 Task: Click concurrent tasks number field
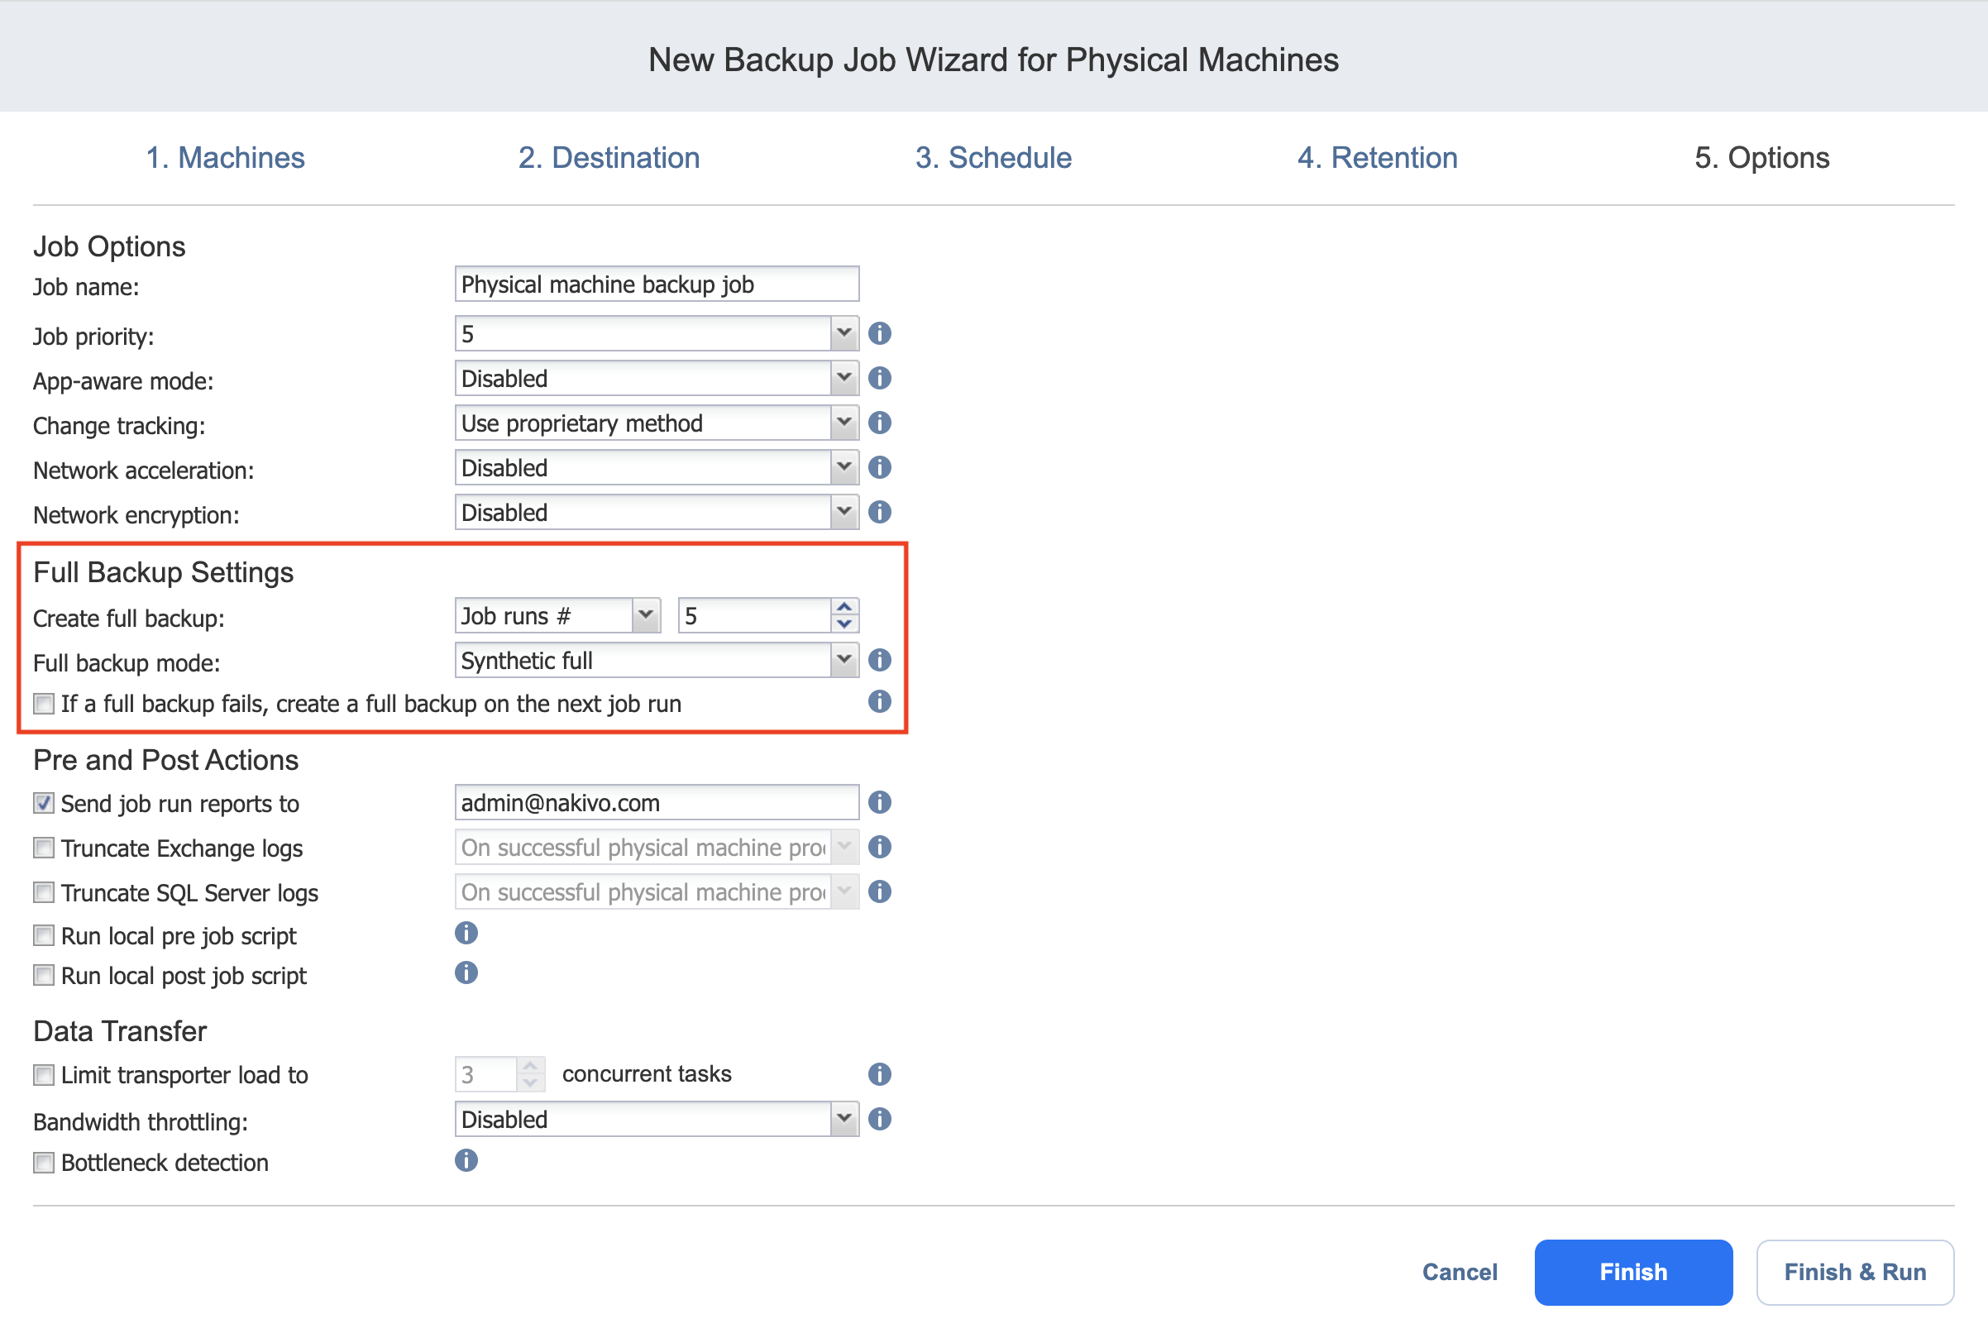pos(485,1074)
